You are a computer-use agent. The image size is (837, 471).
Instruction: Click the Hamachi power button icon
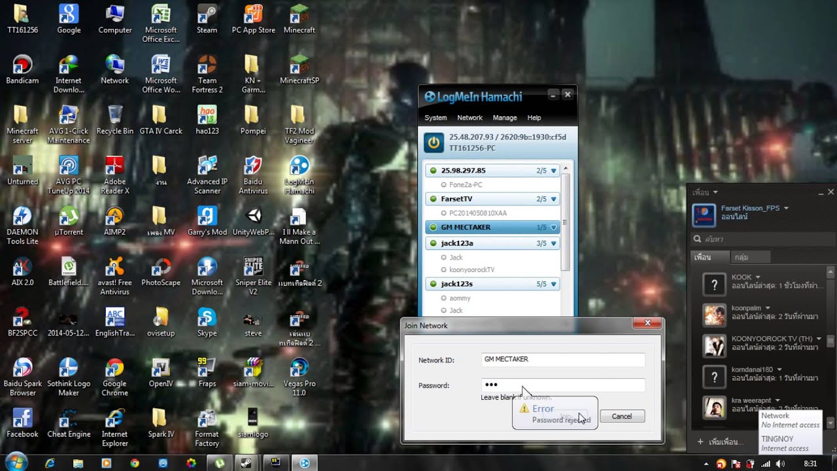pyautogui.click(x=433, y=142)
